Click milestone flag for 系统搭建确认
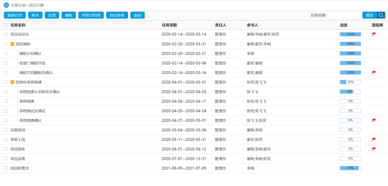 374,120
